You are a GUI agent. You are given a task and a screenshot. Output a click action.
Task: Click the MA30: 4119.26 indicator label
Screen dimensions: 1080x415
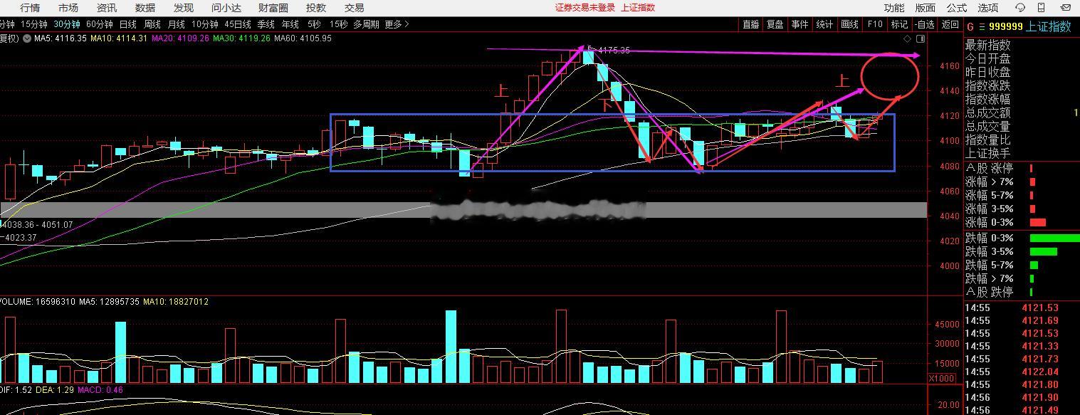pos(241,38)
